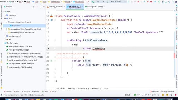The image size is (178, 100).
Task: Click the Search Everywhere magnifier icon
Action: click(x=173, y=2)
